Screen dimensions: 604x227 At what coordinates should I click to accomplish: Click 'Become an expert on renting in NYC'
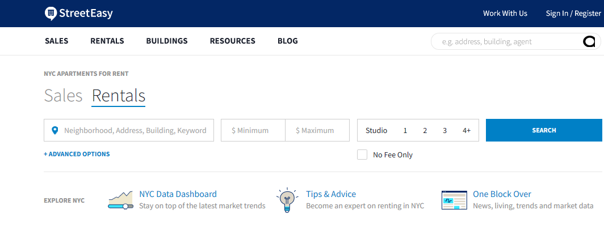pyautogui.click(x=365, y=206)
